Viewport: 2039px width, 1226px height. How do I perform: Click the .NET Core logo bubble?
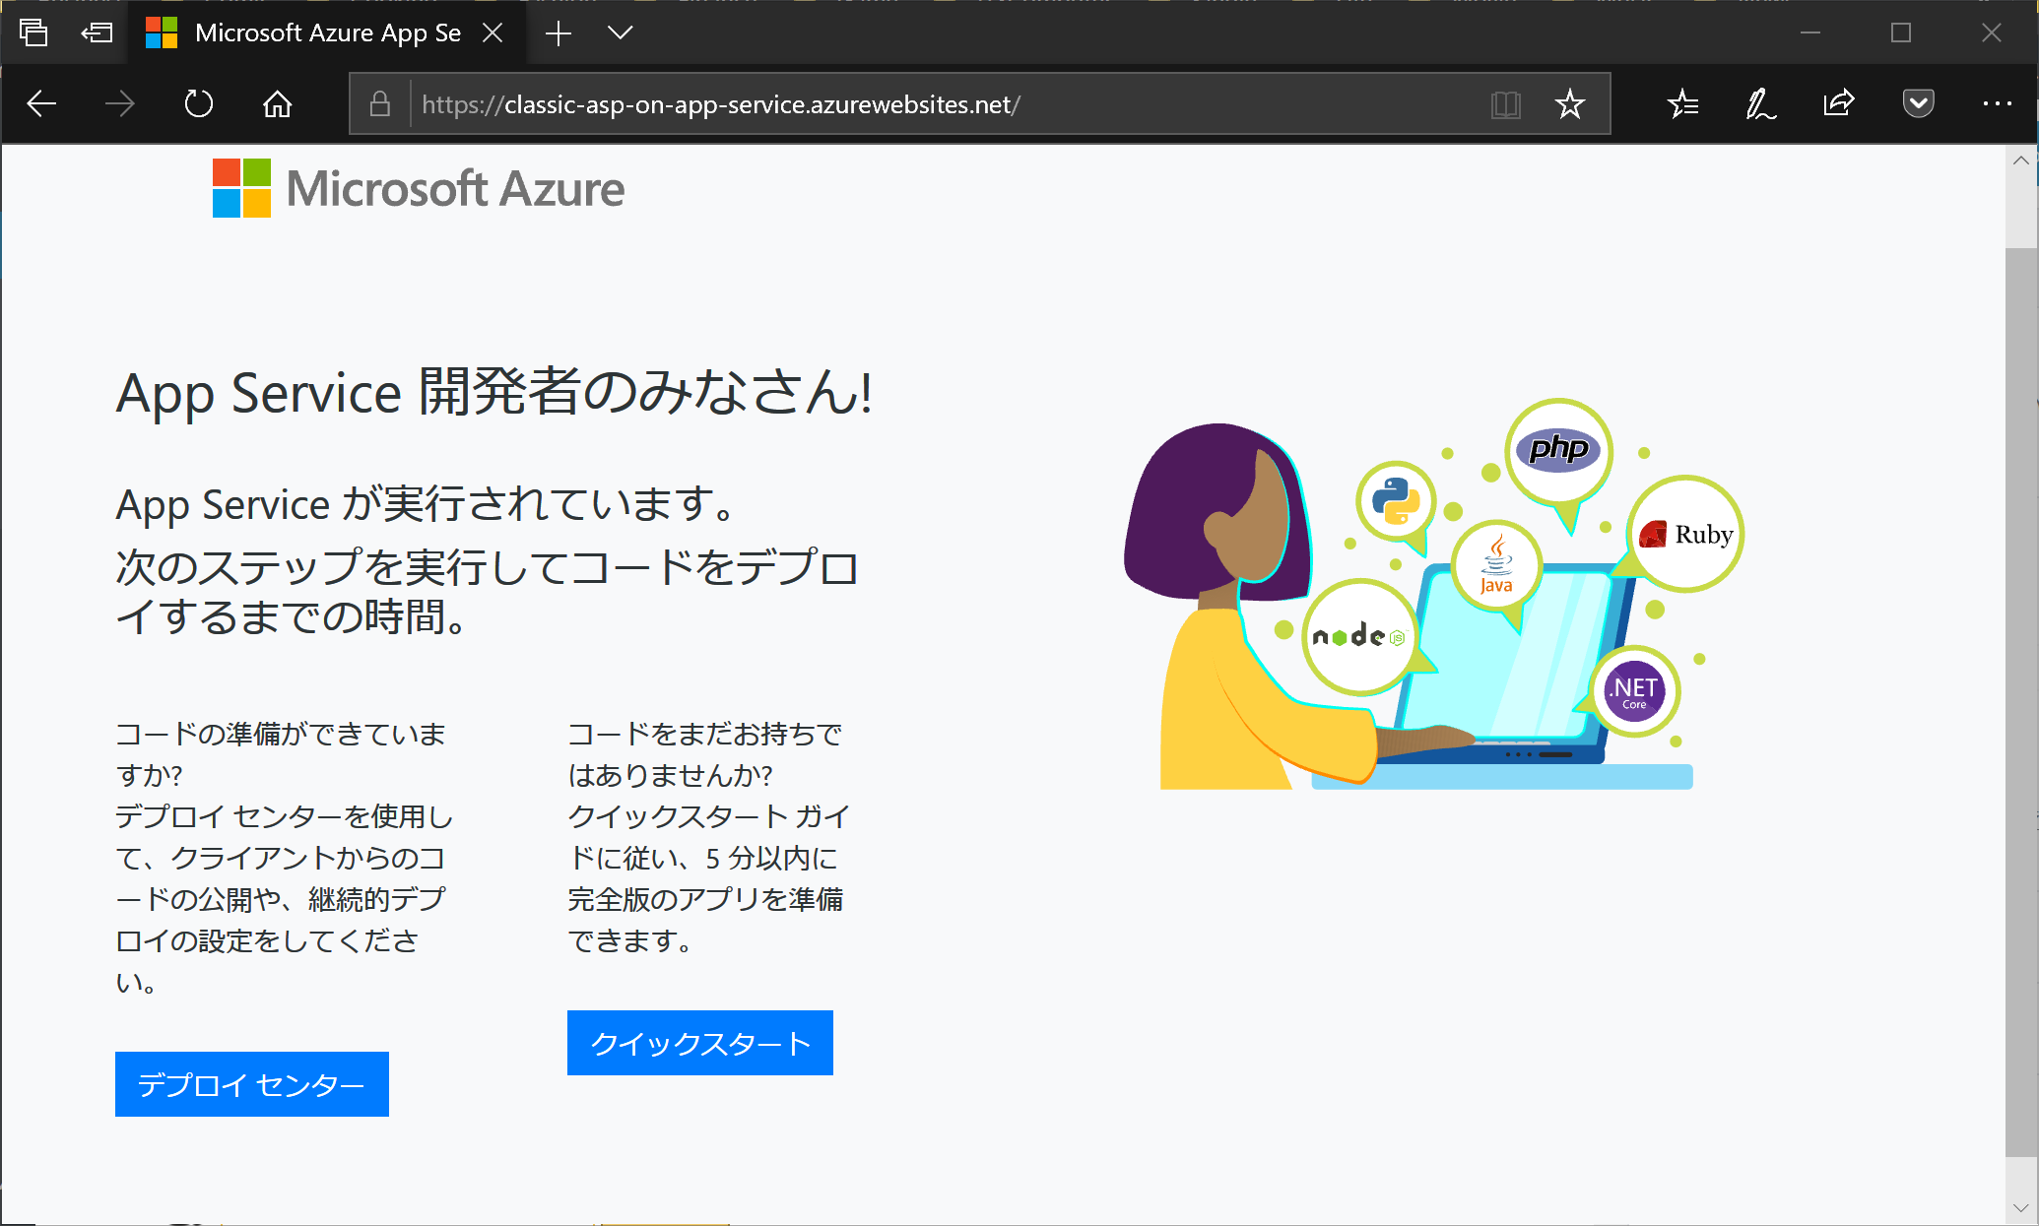coord(1634,691)
